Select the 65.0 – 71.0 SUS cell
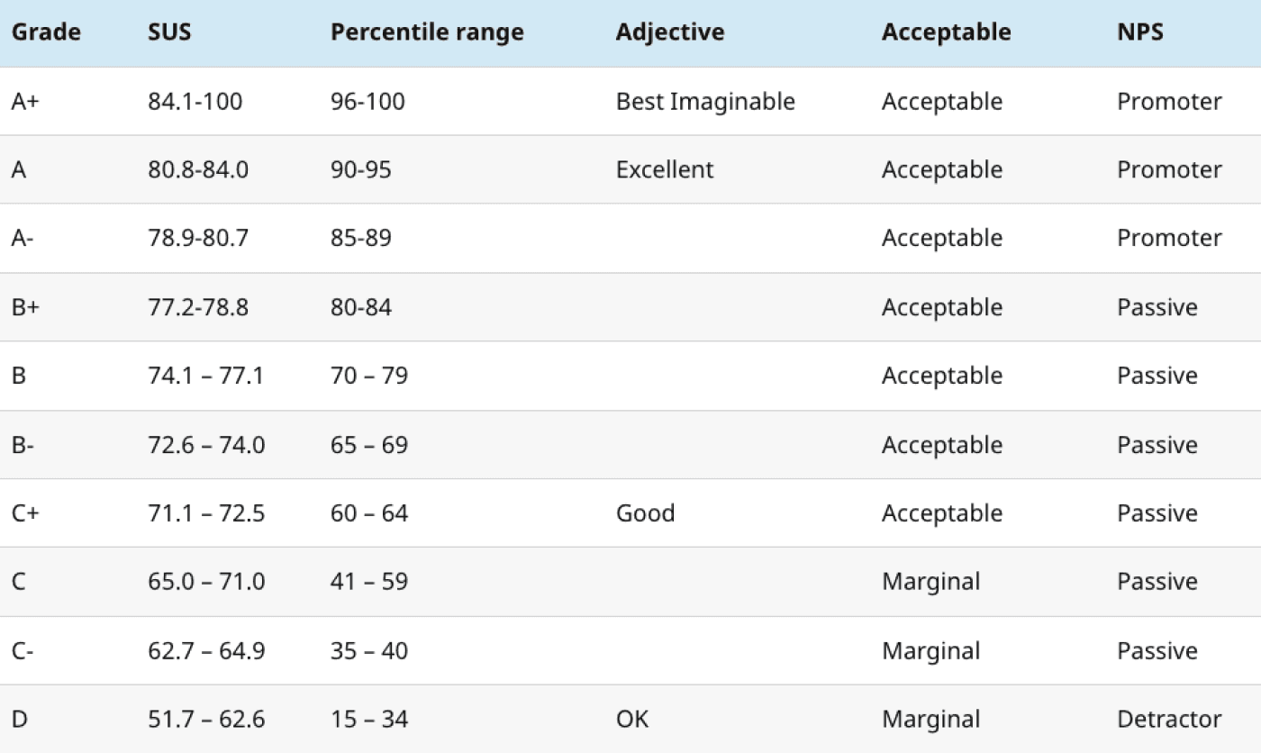This screenshot has width=1261, height=753. [x=206, y=582]
